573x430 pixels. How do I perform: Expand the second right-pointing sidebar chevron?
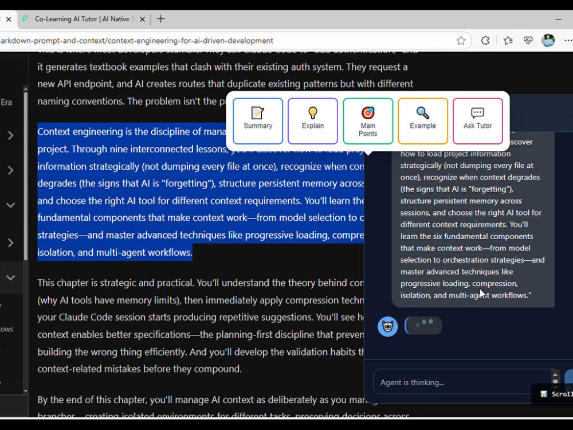click(10, 170)
